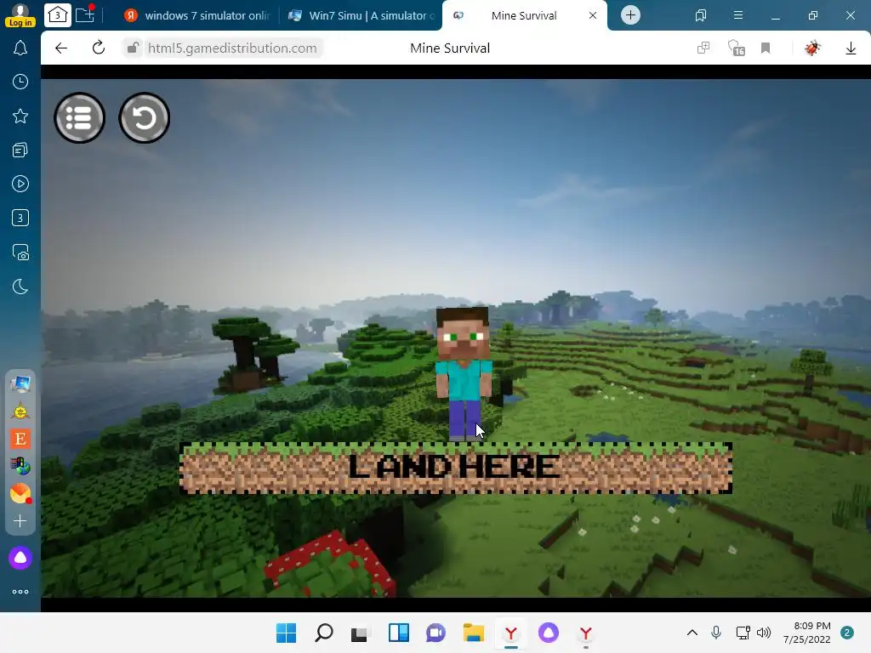Open favorites star in the sidebar
Screen dimensions: 871x653
20,116
